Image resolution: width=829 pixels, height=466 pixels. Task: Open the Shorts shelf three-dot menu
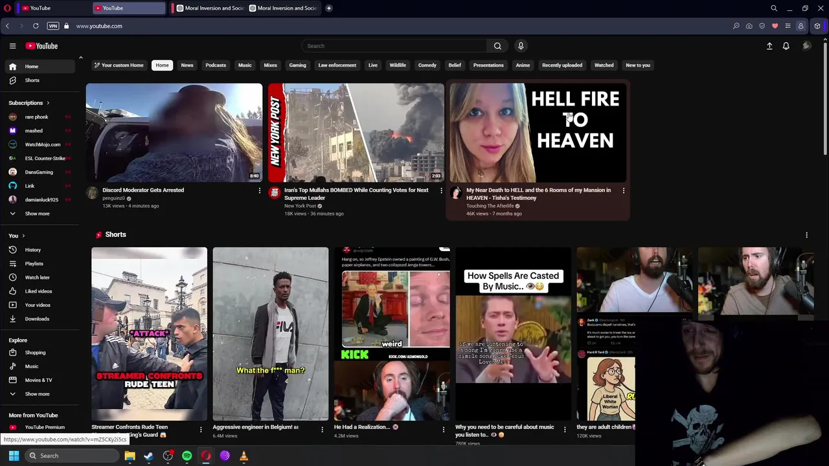point(806,235)
